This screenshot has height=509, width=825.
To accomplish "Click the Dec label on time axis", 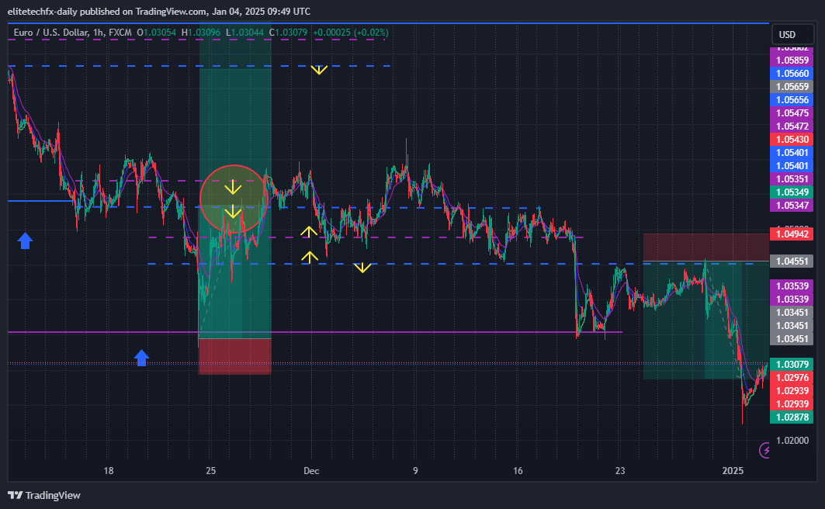I will (311, 471).
